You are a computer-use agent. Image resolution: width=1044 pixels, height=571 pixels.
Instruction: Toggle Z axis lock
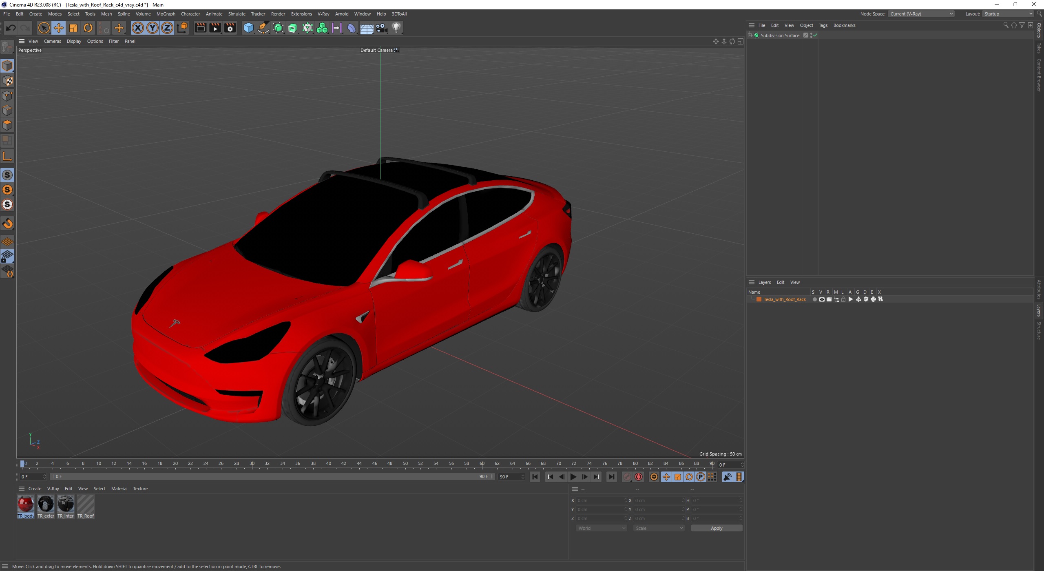point(167,28)
